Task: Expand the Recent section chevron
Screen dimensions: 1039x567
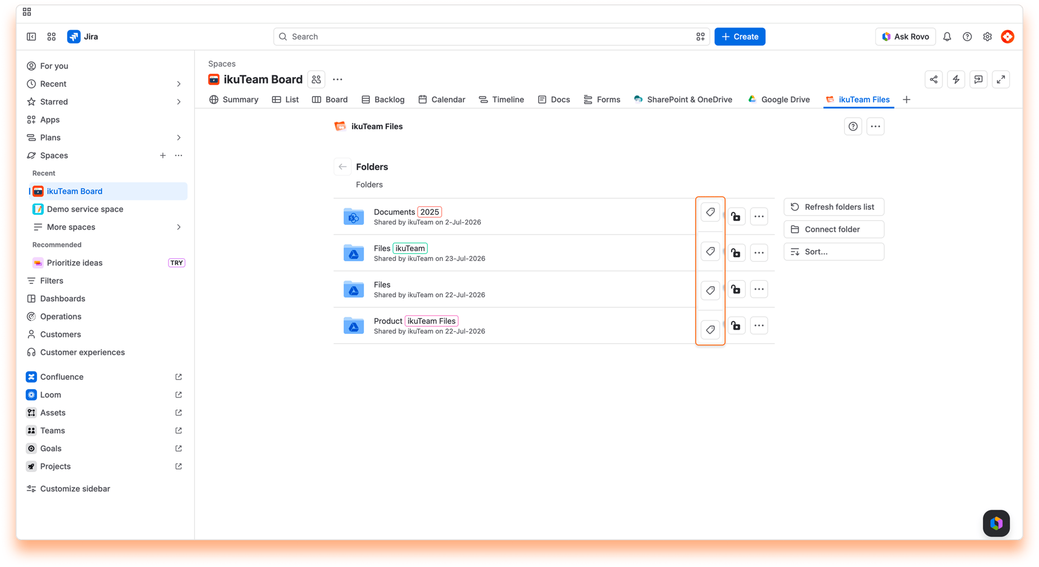Action: pyautogui.click(x=179, y=84)
